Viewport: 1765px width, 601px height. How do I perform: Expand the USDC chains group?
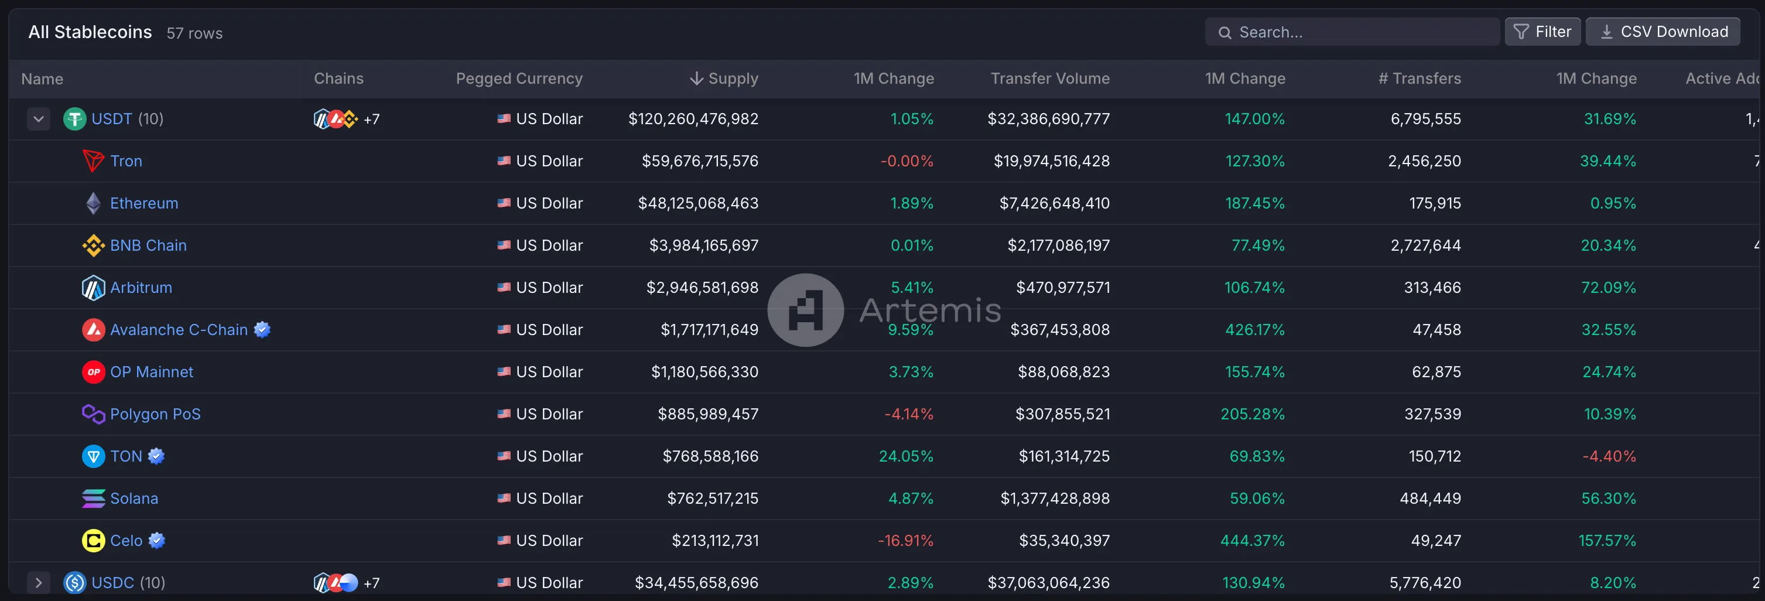click(39, 583)
